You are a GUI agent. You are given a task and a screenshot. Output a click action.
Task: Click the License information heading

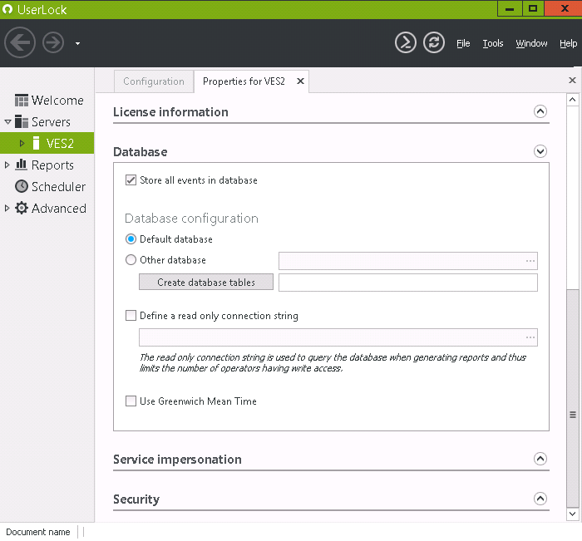click(x=170, y=112)
